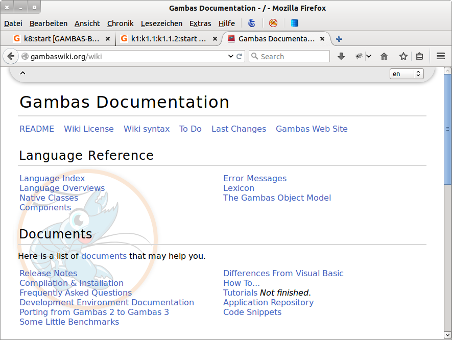Click the page's vertical scrollbar thumb
Image resolution: width=452 pixels, height=340 pixels.
point(447,129)
